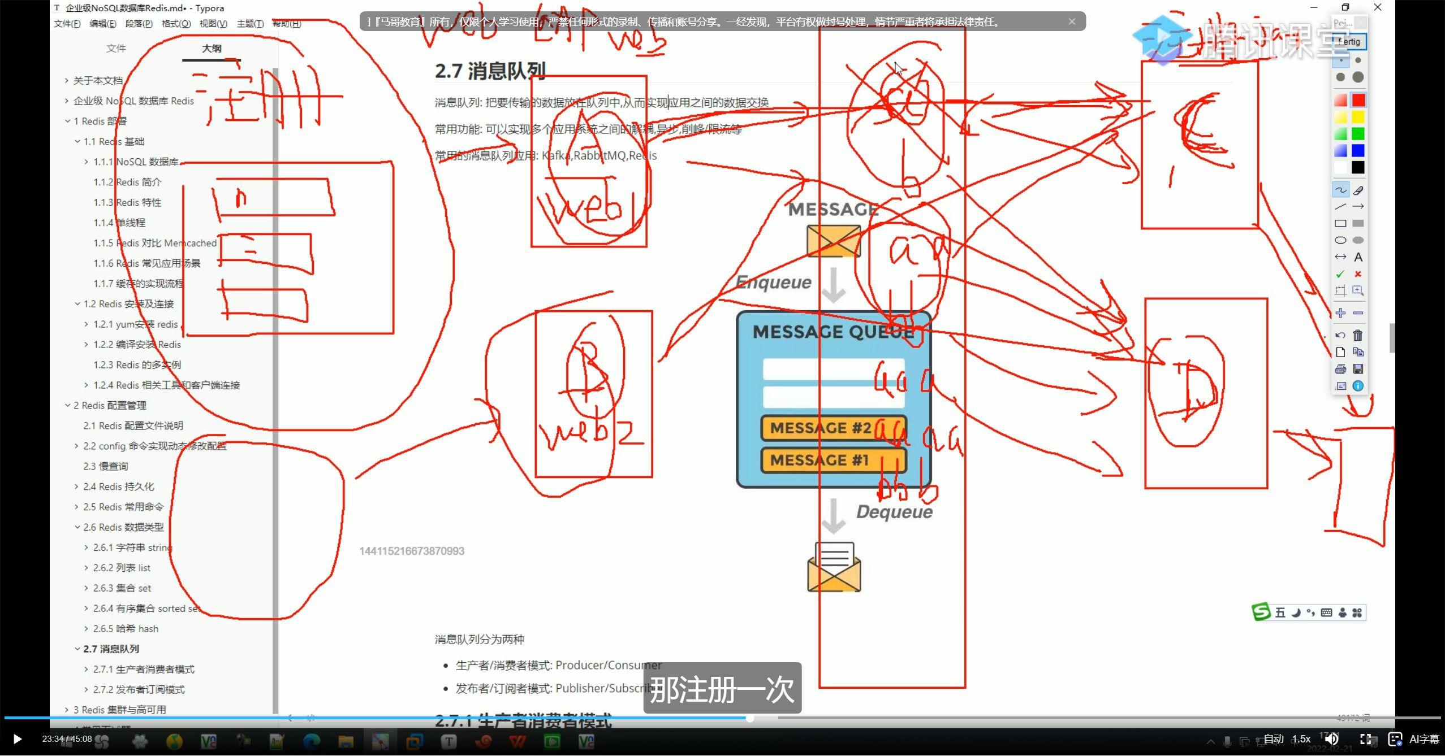The width and height of the screenshot is (1445, 756).
Task: Select the yellow color swatch
Action: pyautogui.click(x=1357, y=117)
